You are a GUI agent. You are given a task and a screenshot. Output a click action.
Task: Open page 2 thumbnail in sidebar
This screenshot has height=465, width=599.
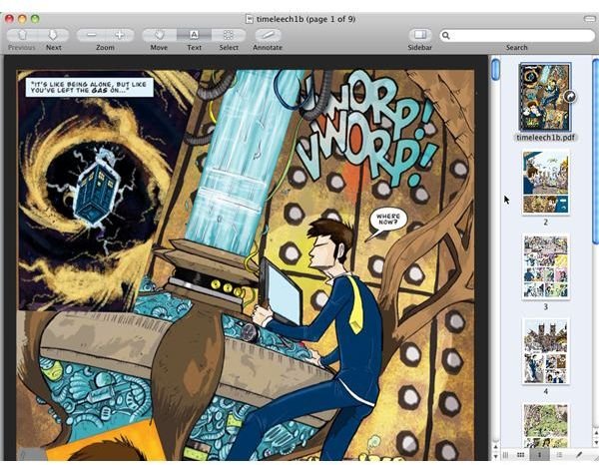click(545, 182)
